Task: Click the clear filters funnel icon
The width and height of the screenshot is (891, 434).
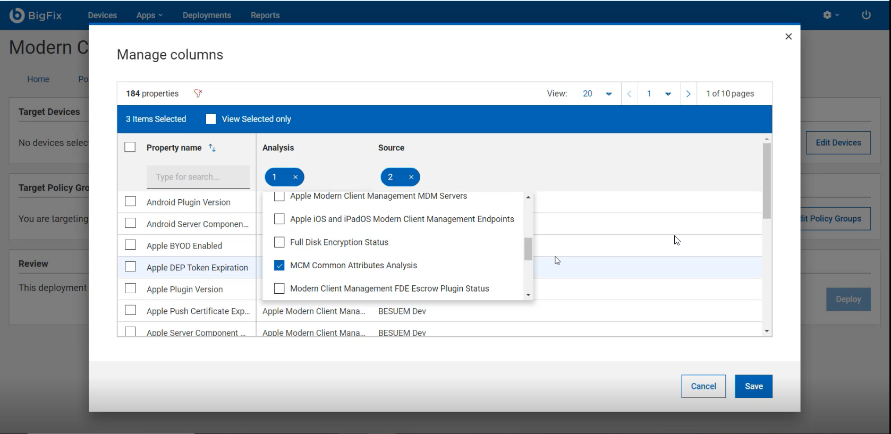Action: click(x=198, y=93)
